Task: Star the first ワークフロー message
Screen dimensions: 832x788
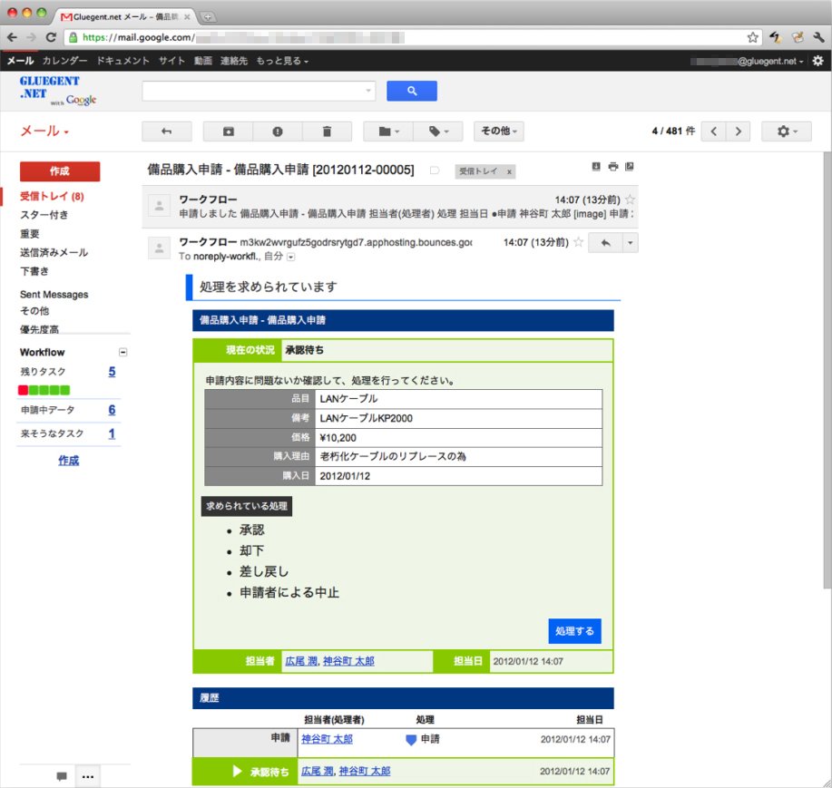Action: tap(630, 199)
